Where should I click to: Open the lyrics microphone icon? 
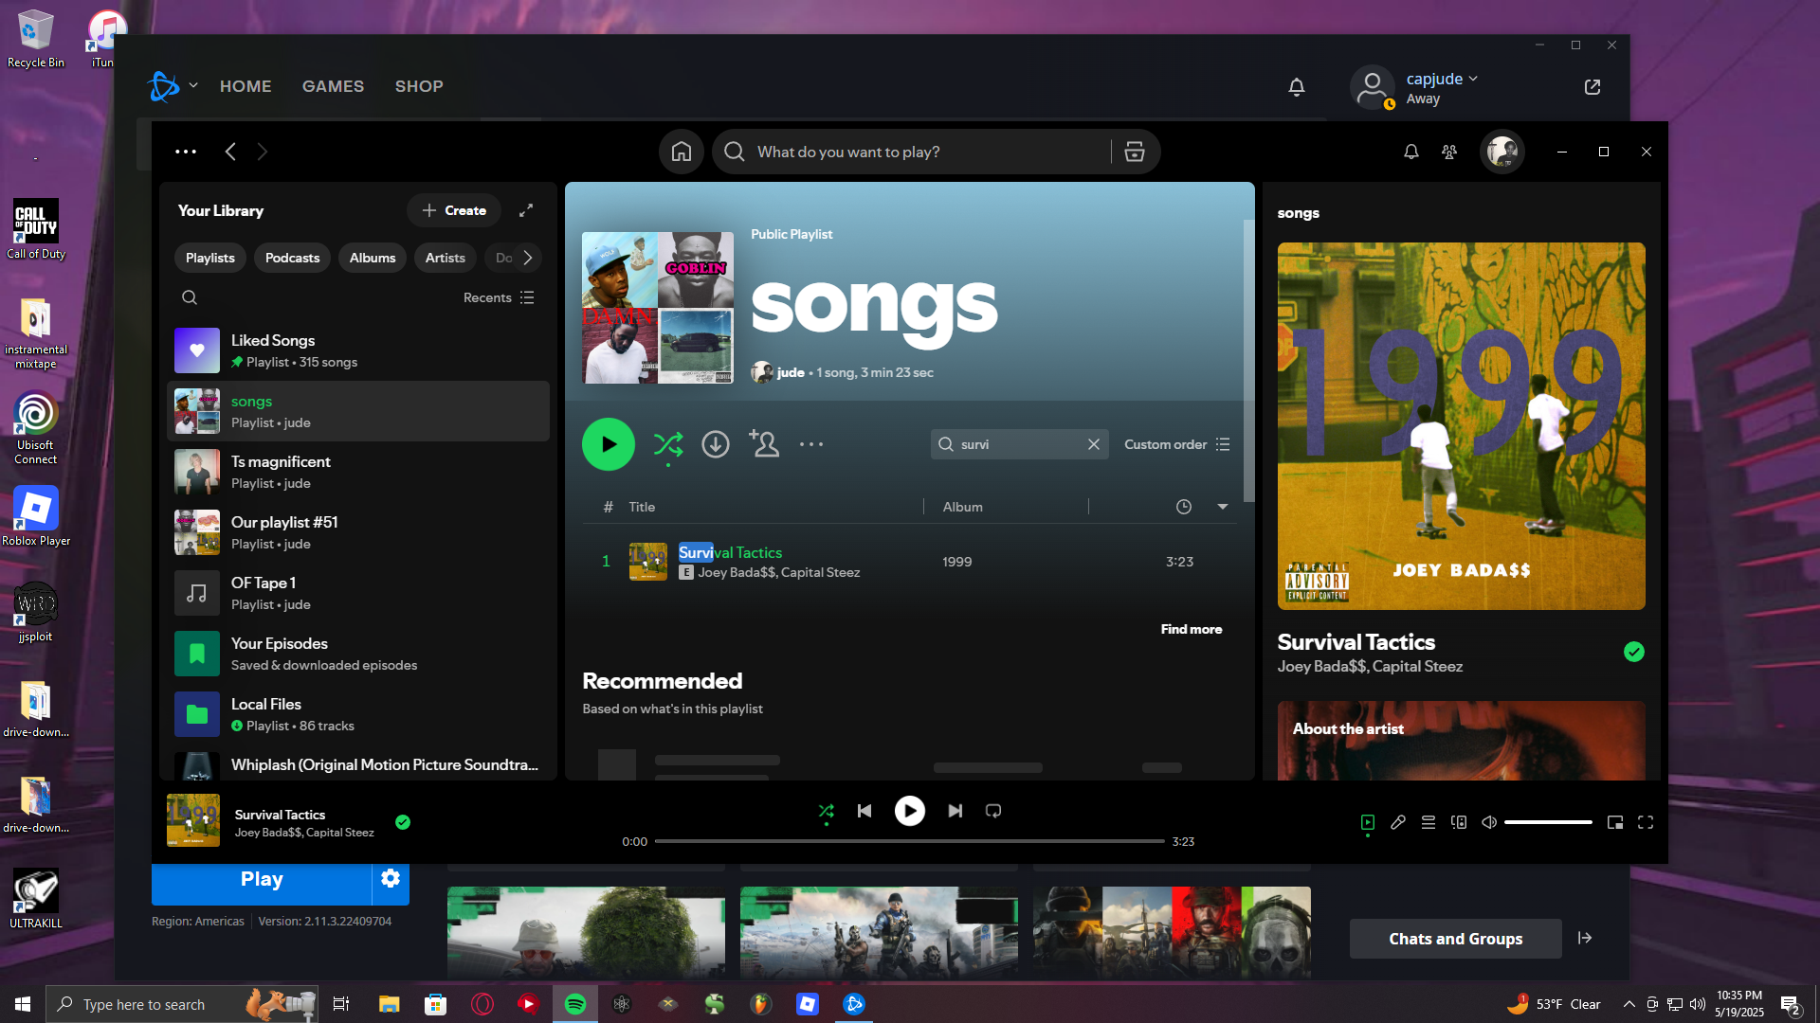pos(1398,822)
